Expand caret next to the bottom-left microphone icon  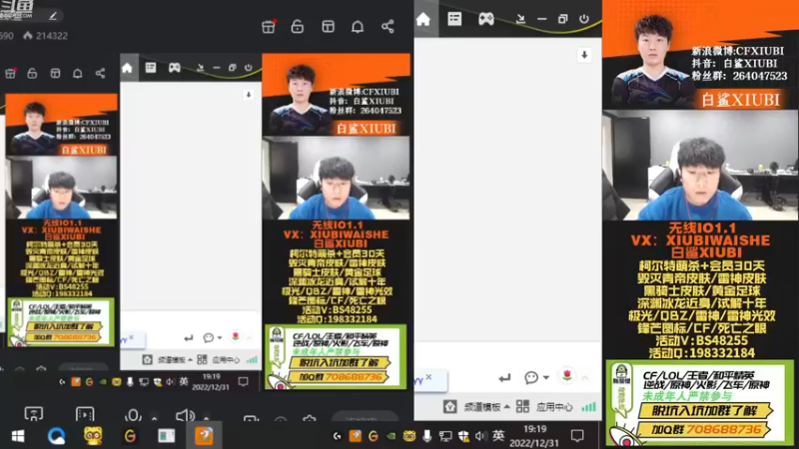pyautogui.click(x=154, y=418)
